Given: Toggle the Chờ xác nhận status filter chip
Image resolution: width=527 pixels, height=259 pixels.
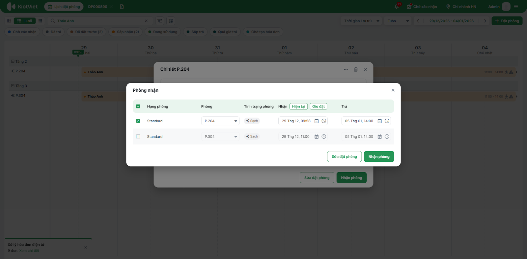Looking at the screenshot, I should 22,32.
